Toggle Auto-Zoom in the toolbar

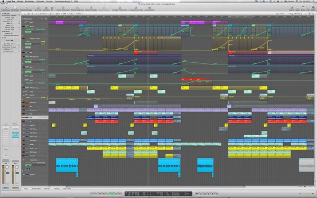tap(38, 8)
